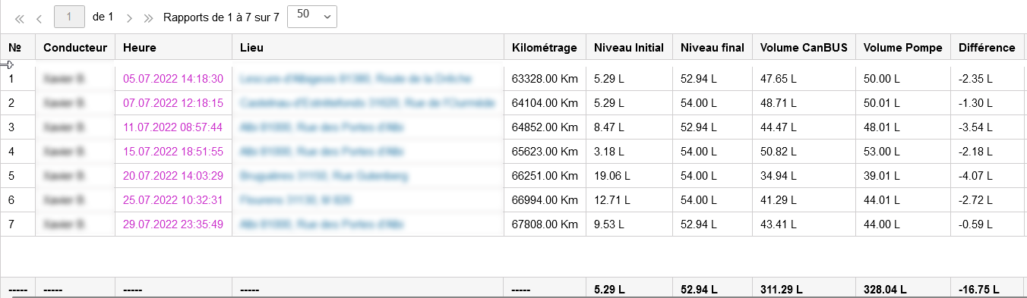Open the rows-per-page dropdown showing 50
The width and height of the screenshot is (1027, 298).
pos(312,16)
